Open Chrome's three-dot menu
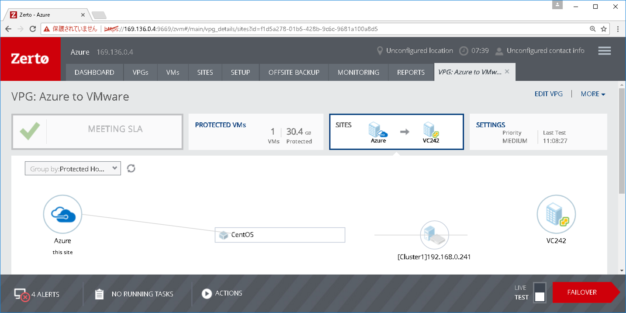Screen dimensions: 626x313 coord(618,29)
